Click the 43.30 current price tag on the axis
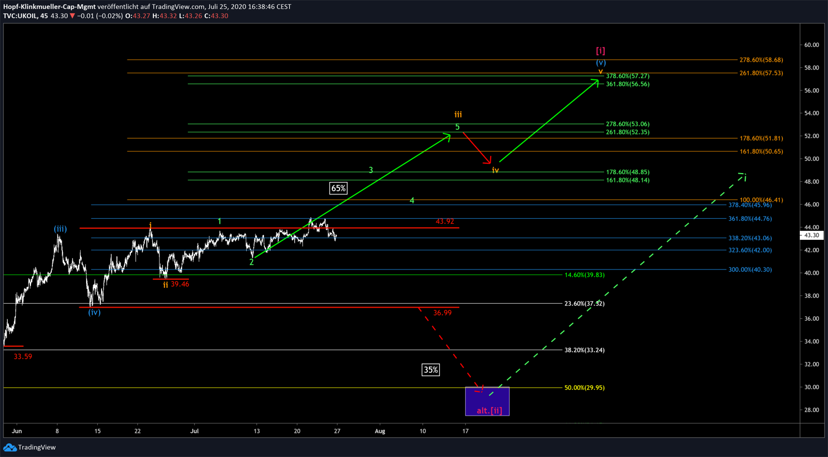This screenshot has height=457, width=828. point(811,235)
